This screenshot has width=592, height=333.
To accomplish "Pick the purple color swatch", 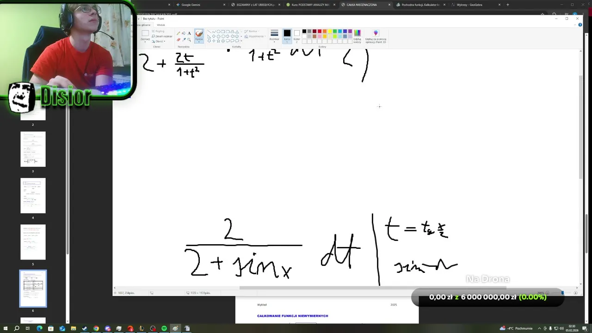I will click(x=350, y=31).
